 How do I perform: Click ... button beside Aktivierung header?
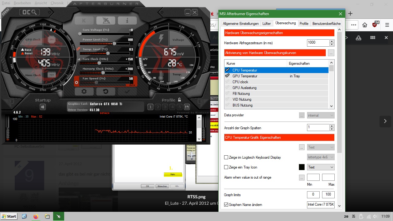tap(331, 53)
